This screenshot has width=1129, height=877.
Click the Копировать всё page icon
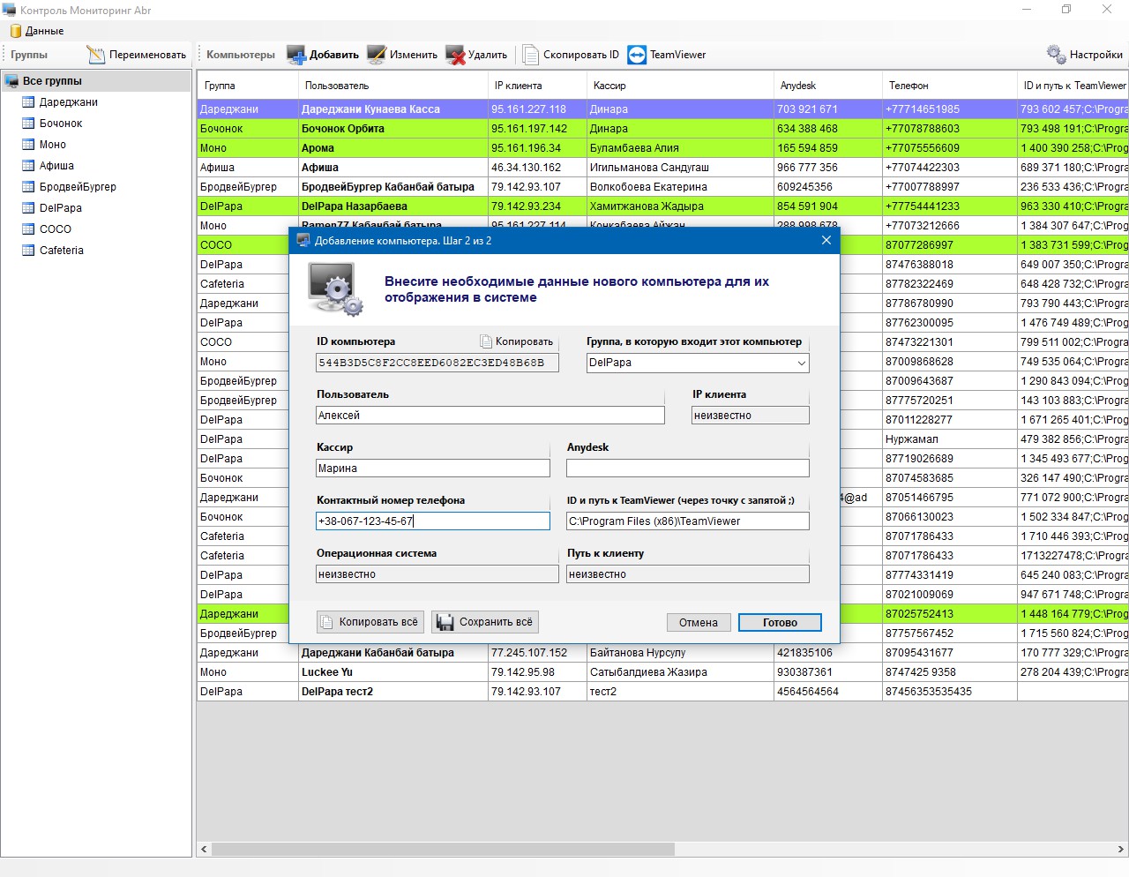(x=327, y=622)
